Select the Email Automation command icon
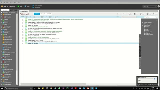Image resolution: width=160 pixels, height=90 pixels. point(3,26)
